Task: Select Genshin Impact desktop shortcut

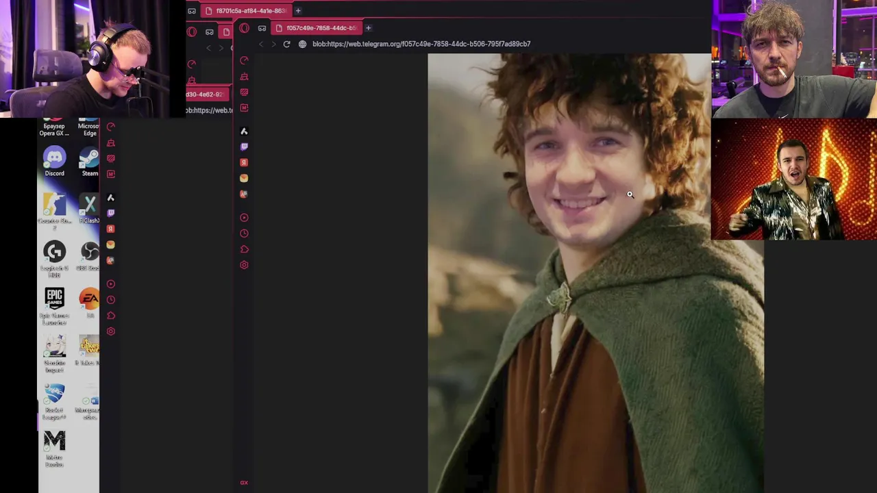Action: click(54, 353)
